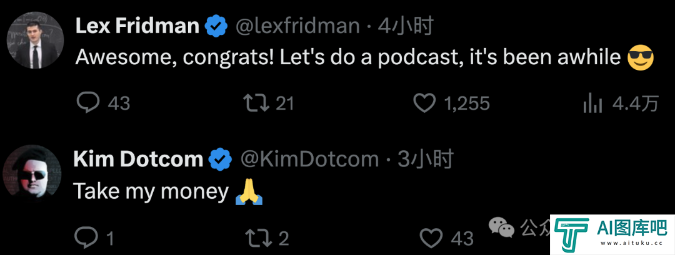675x255 pixels.
Task: Like Lex Fridman's tweet with 1,255 likes
Action: (424, 103)
